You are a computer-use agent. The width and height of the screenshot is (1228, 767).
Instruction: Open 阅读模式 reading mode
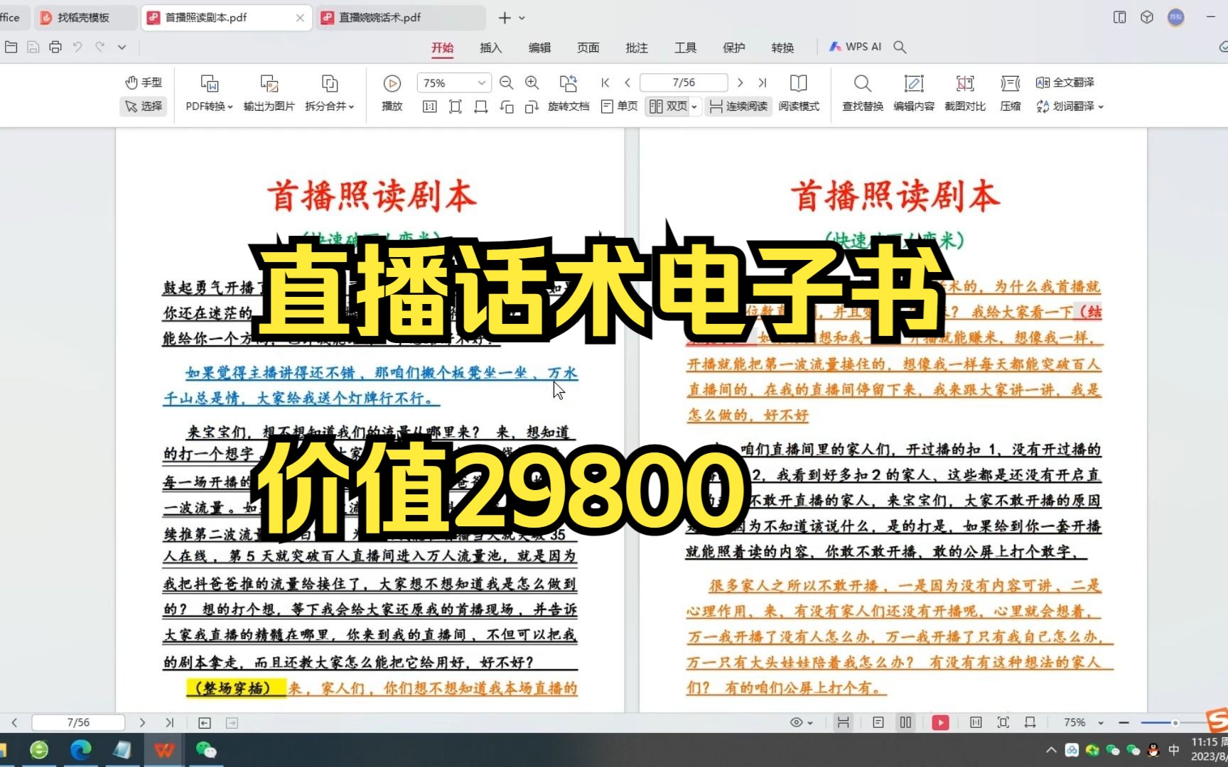pos(799,93)
